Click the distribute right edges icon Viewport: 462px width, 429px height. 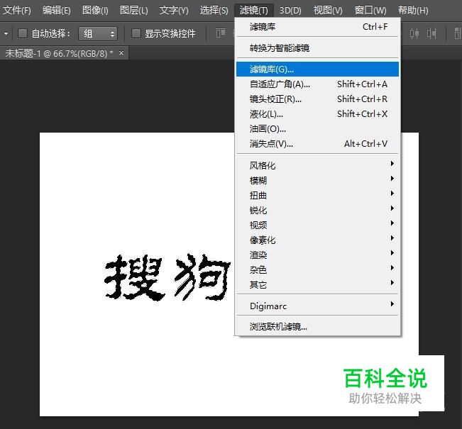click(431, 33)
